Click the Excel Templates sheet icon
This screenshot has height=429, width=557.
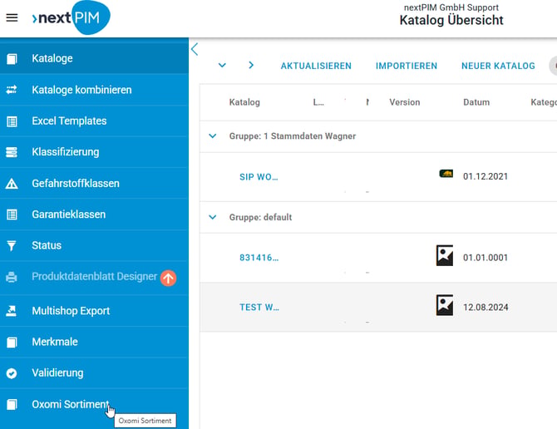pos(12,121)
